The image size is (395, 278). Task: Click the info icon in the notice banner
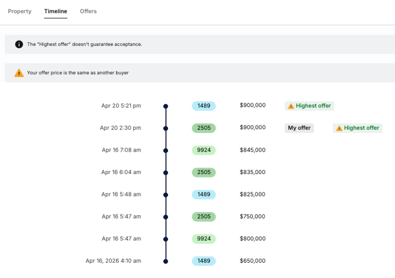click(19, 44)
